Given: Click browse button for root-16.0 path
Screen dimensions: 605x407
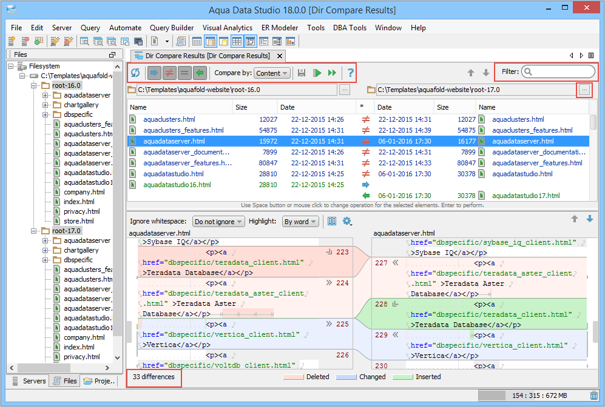Looking at the screenshot, I should [345, 90].
